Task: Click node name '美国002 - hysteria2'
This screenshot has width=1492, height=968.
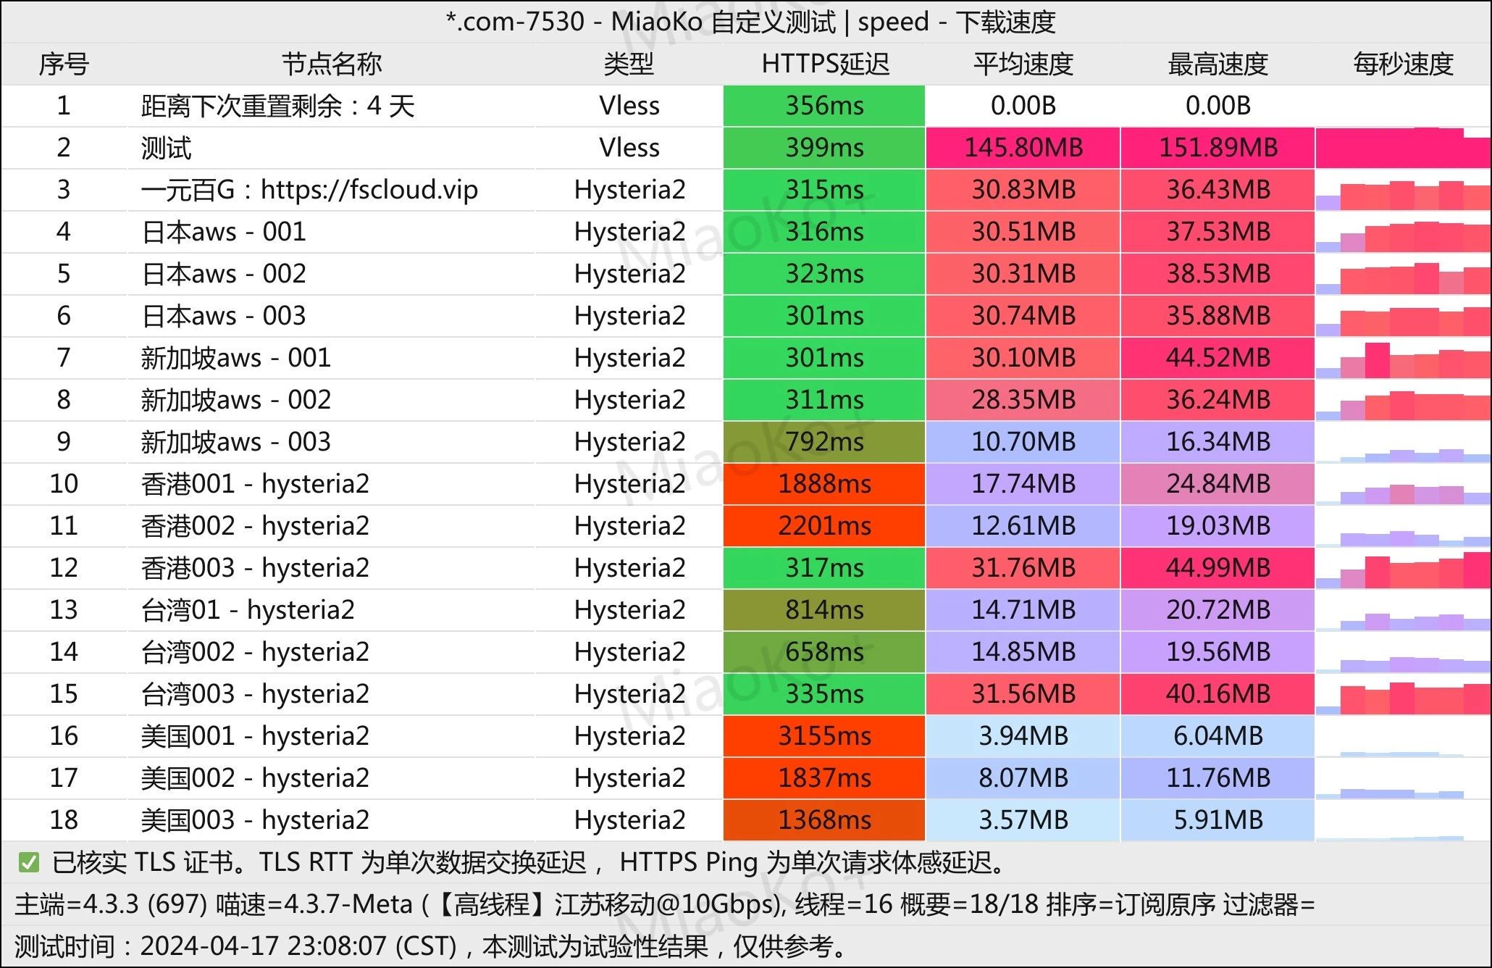Action: coord(255,779)
